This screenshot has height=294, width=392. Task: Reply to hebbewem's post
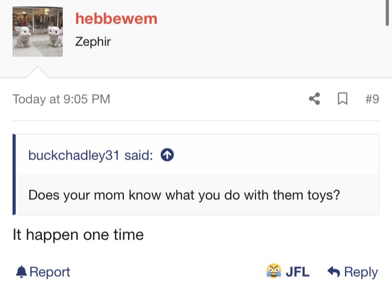coord(353,272)
